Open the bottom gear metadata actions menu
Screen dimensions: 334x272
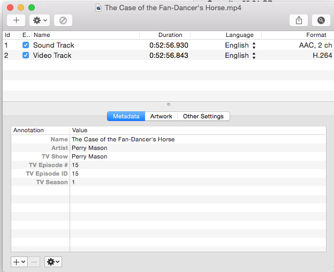click(x=53, y=262)
